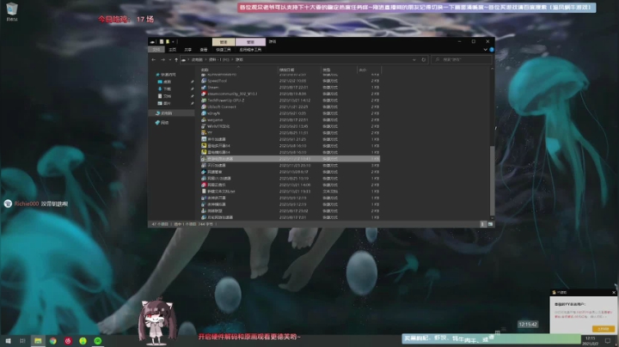619x347 pixels.
Task: Switch to details view icon in status bar
Action: coord(482,224)
